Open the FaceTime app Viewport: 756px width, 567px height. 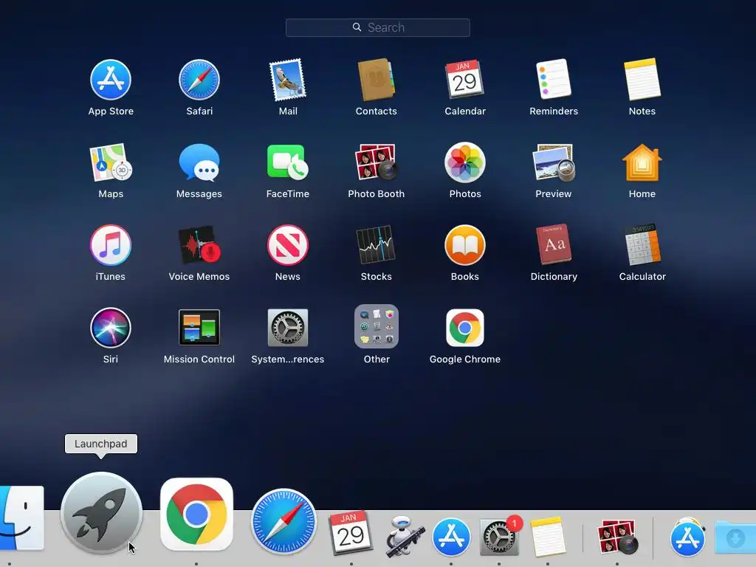(x=288, y=162)
